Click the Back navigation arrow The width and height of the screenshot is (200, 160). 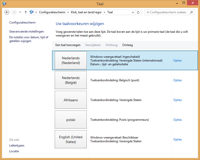(x=7, y=12)
